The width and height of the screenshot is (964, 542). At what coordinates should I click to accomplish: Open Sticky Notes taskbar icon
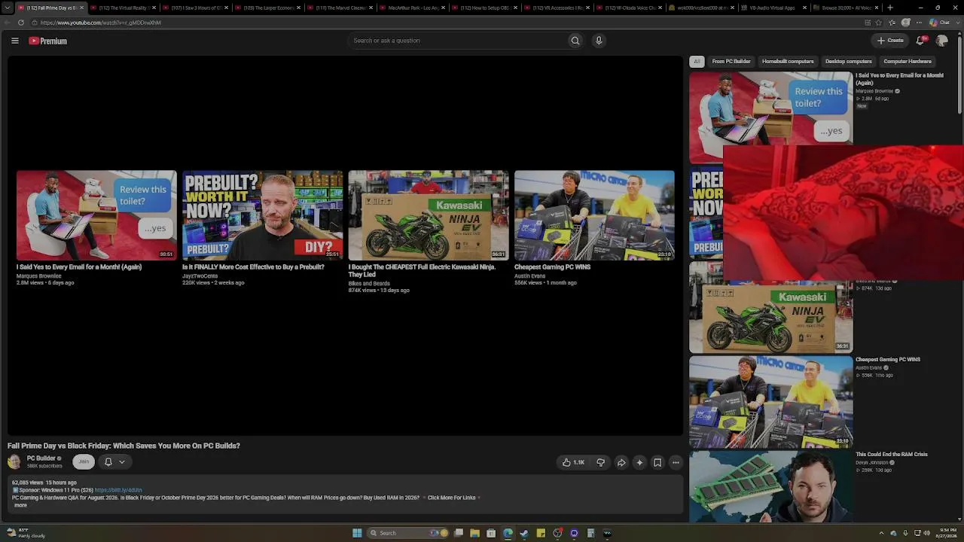coord(541,533)
